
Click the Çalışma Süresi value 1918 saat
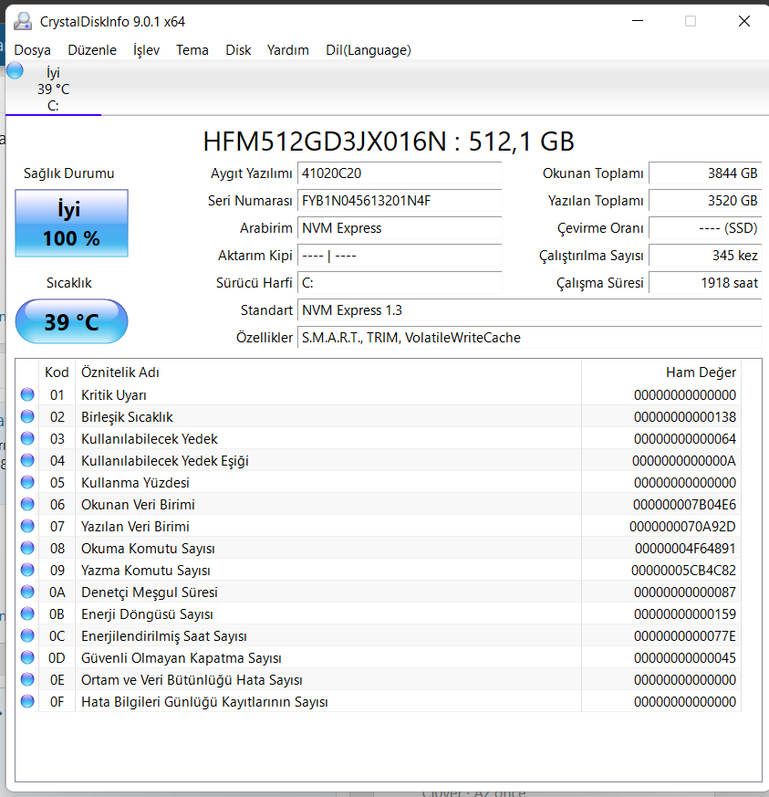705,283
